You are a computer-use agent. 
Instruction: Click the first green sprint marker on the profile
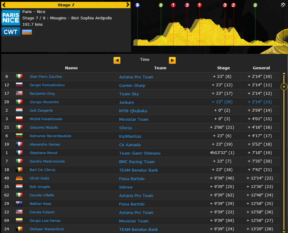pyautogui.click(x=161, y=5)
